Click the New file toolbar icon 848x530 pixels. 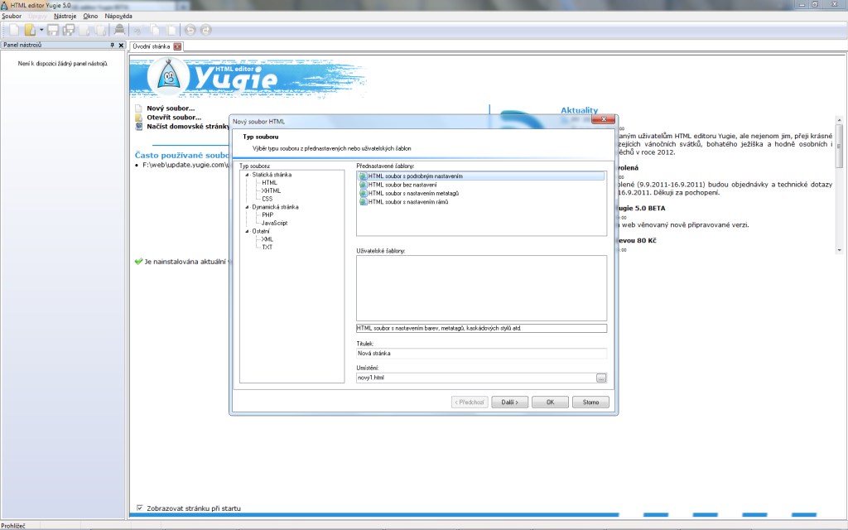tap(14, 31)
